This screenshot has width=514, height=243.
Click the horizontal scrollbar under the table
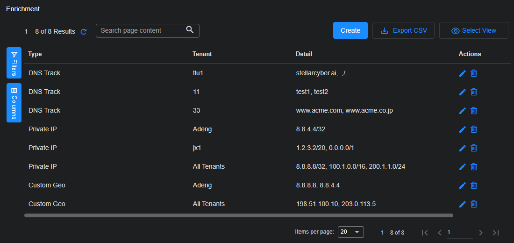(238, 215)
